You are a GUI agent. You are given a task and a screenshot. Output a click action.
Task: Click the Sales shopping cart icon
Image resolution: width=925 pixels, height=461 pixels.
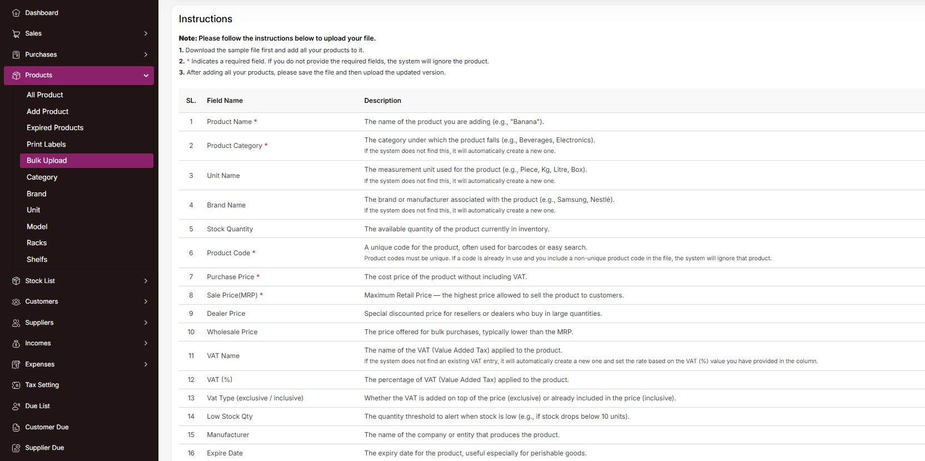16,34
